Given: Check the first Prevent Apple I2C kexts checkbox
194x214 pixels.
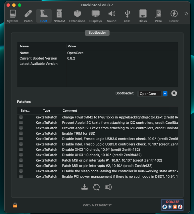Looking at the screenshot, I should [21, 123].
